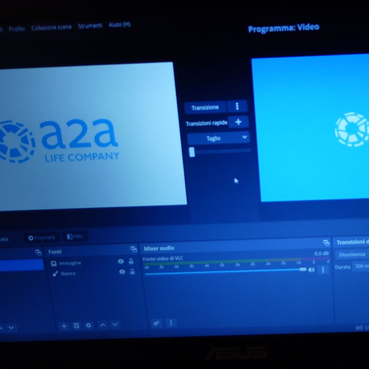Click the Fonti panel title

pos(55,252)
